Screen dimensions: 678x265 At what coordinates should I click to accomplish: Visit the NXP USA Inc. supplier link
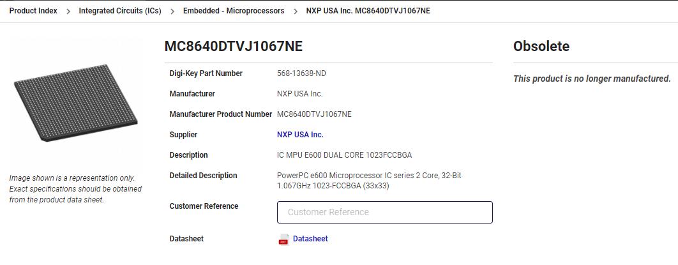(x=300, y=135)
